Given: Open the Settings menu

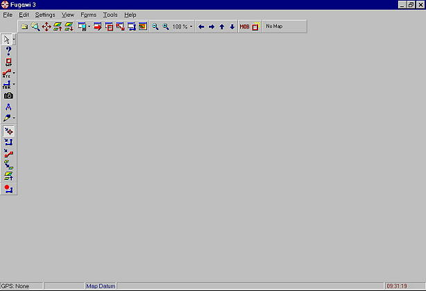Looking at the screenshot, I should [45, 15].
